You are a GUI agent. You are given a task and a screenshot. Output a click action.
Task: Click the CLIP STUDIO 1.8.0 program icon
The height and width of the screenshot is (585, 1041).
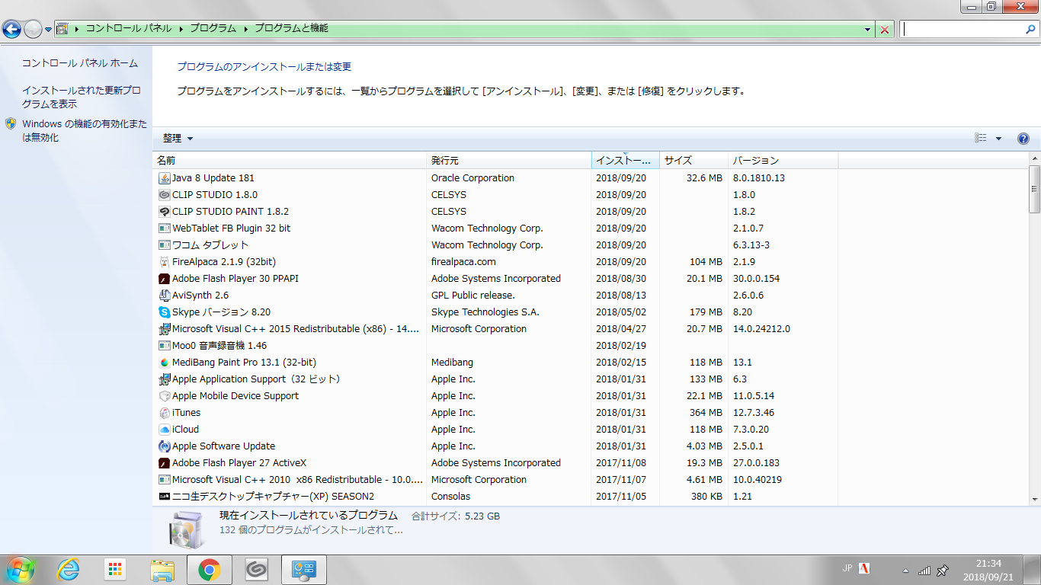point(164,195)
